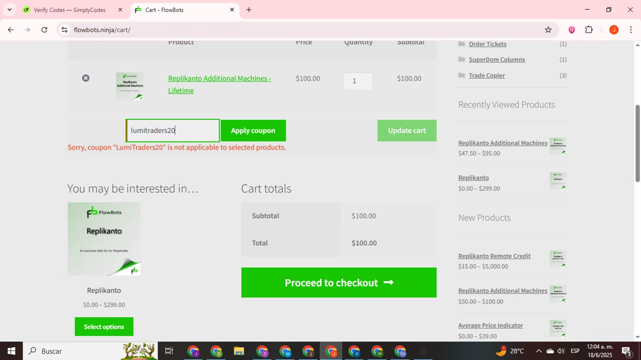Click the SuperDom Columns folder icon
641x360 pixels.
[x=462, y=59]
